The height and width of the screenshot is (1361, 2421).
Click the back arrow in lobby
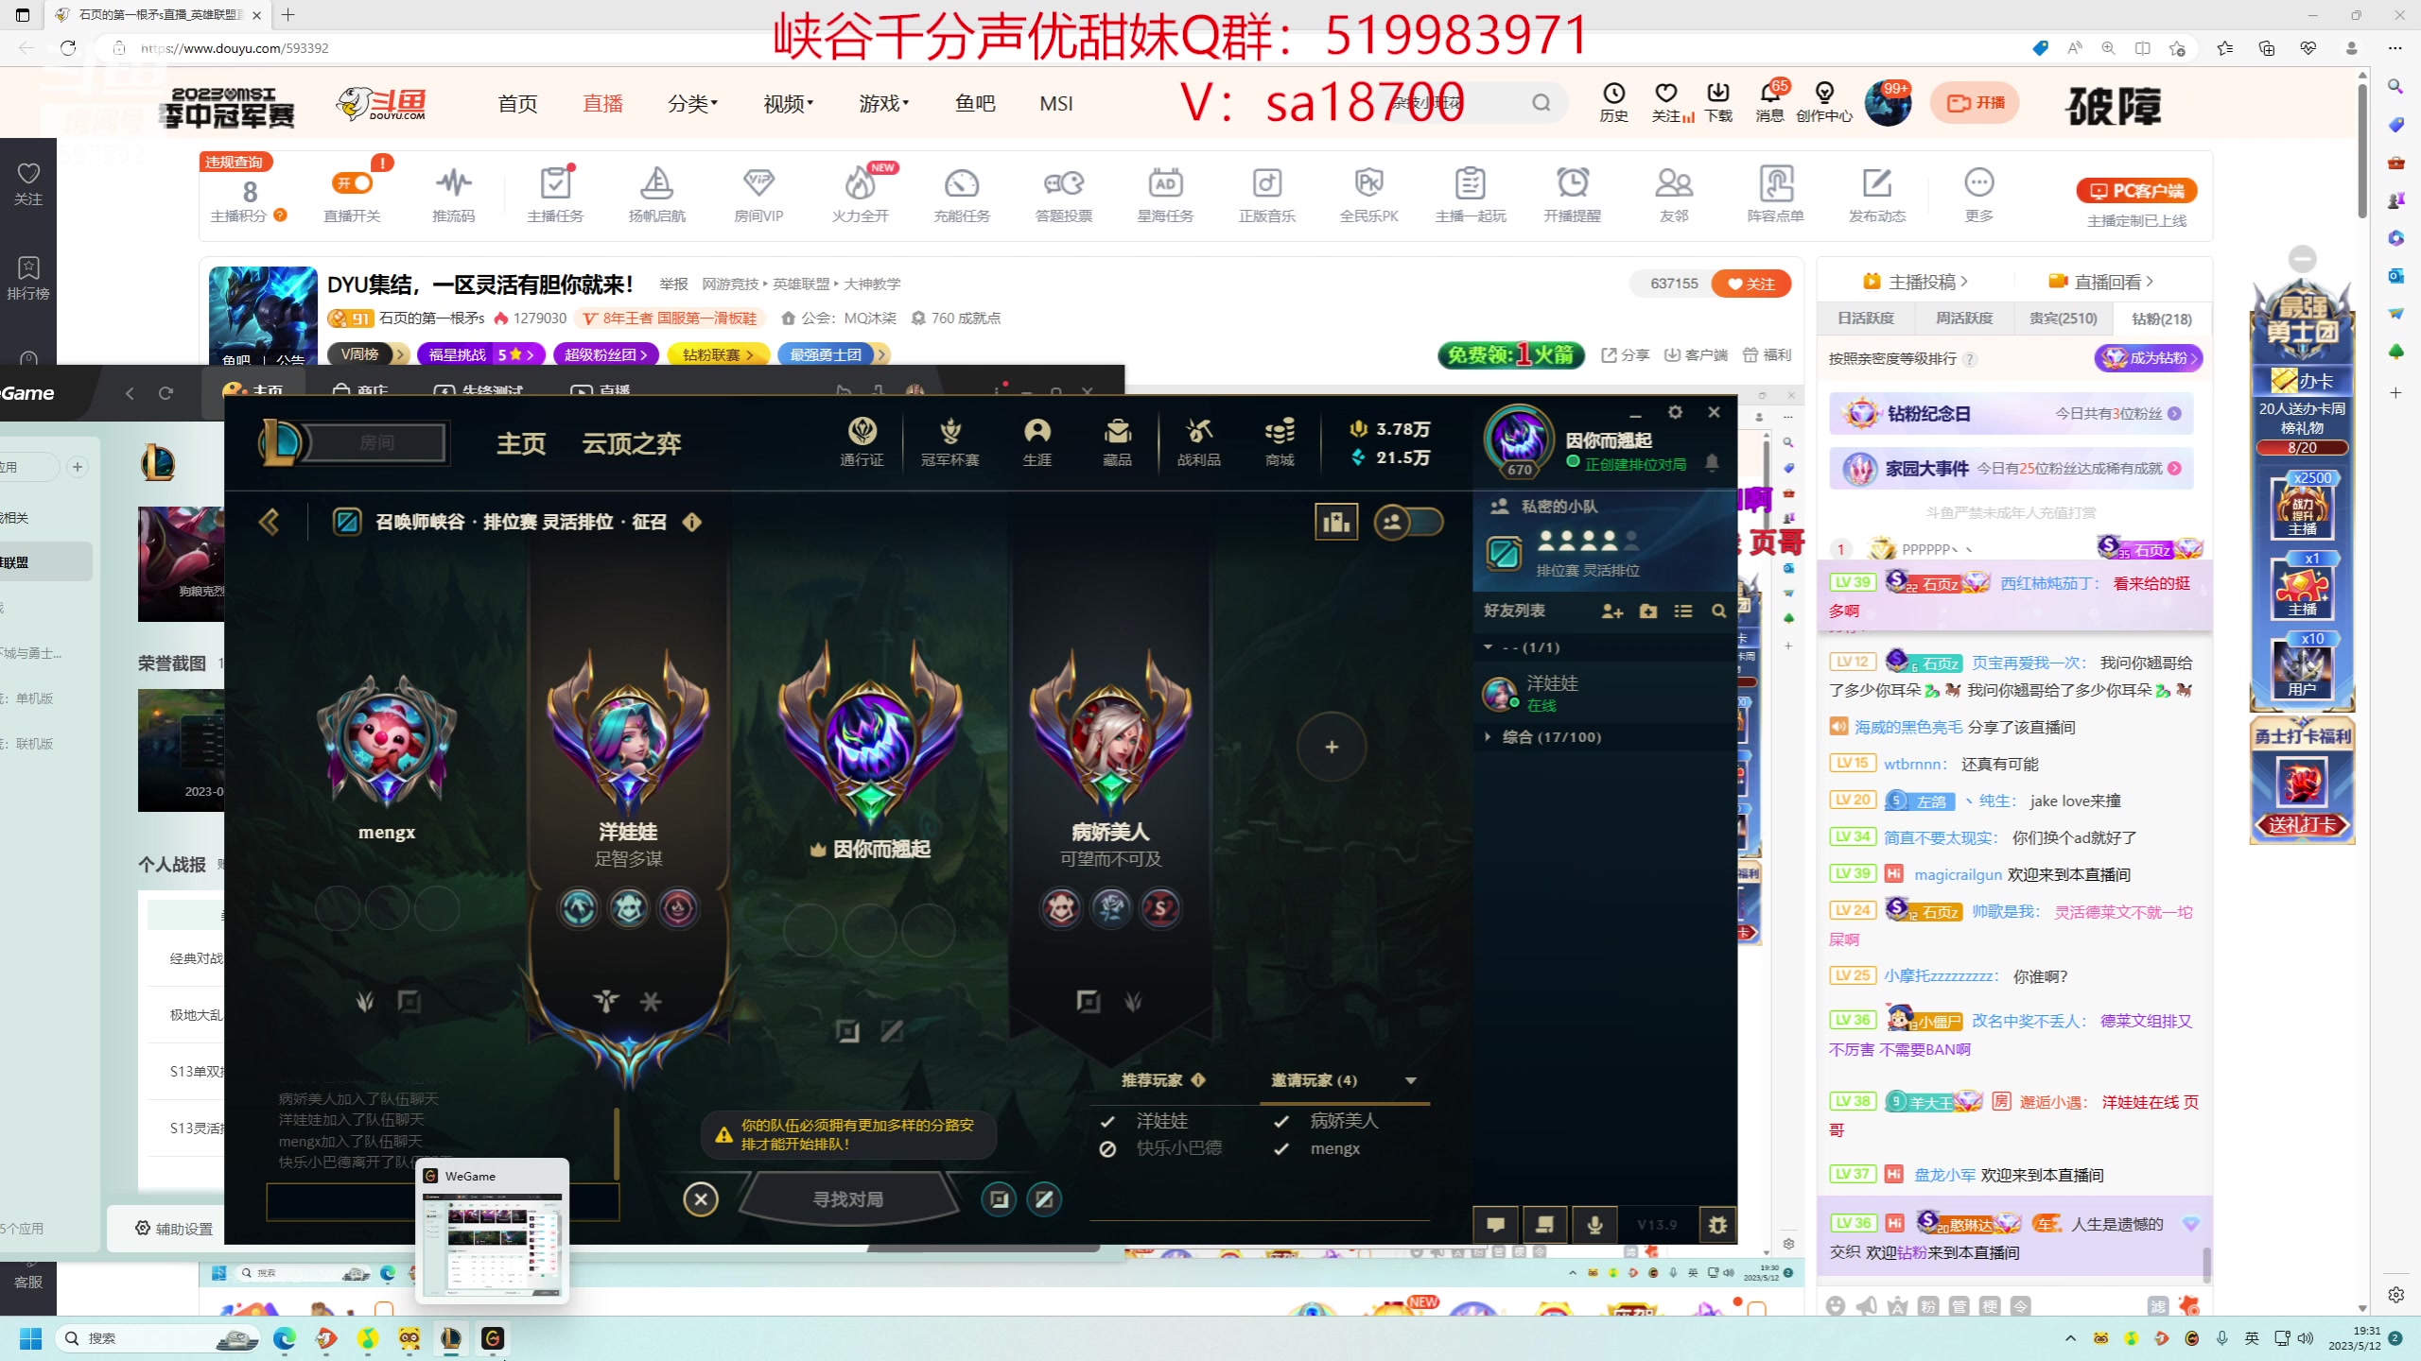coord(270,522)
